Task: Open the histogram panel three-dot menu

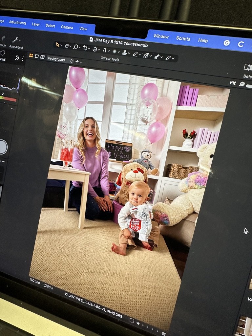Action: [20, 69]
